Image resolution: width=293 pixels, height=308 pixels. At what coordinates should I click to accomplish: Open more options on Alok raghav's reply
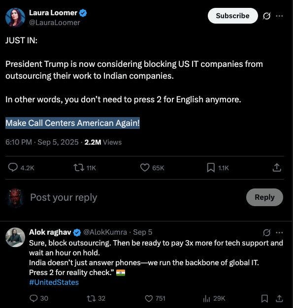point(279,233)
